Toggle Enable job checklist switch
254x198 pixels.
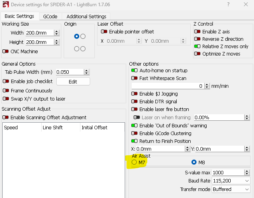6,81
